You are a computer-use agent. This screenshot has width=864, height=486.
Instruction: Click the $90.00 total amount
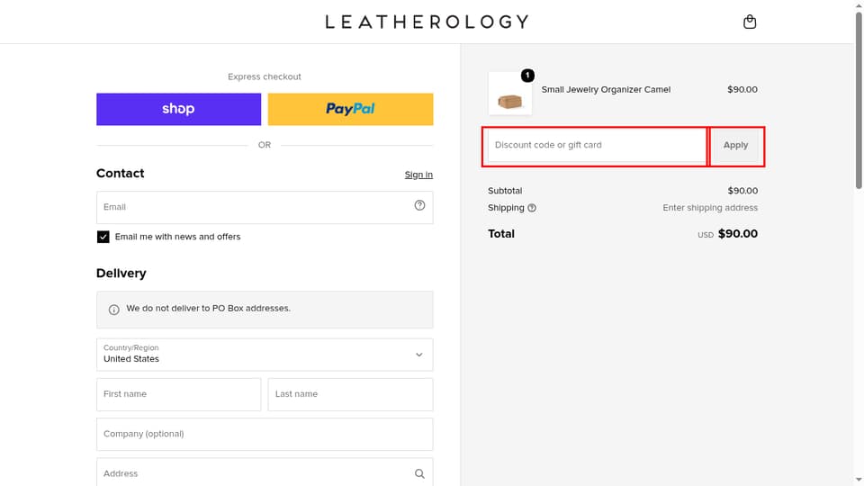(x=738, y=234)
